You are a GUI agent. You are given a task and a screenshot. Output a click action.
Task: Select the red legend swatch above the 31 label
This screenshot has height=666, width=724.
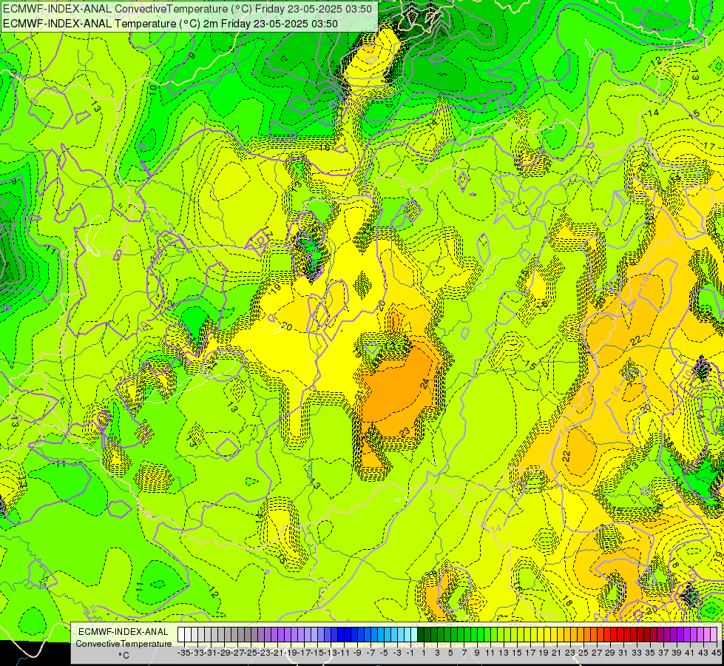[x=620, y=634]
